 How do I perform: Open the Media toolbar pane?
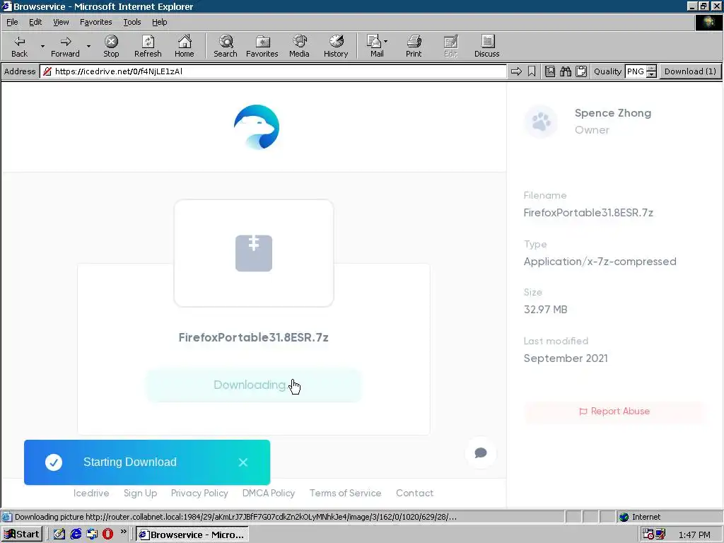299,46
